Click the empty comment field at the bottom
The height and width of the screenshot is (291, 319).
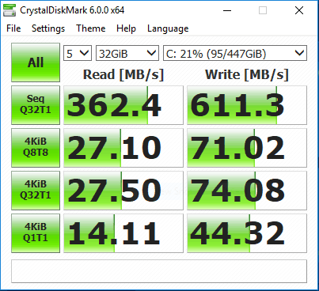[159, 271]
